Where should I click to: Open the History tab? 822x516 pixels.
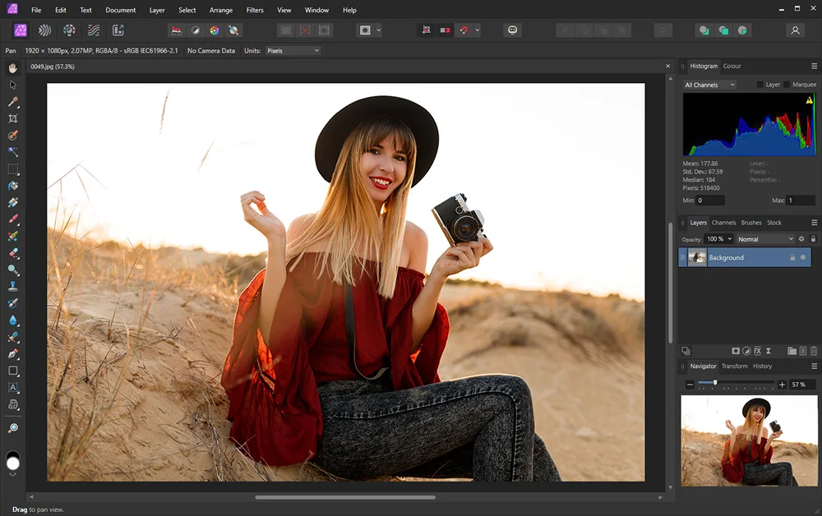(762, 366)
